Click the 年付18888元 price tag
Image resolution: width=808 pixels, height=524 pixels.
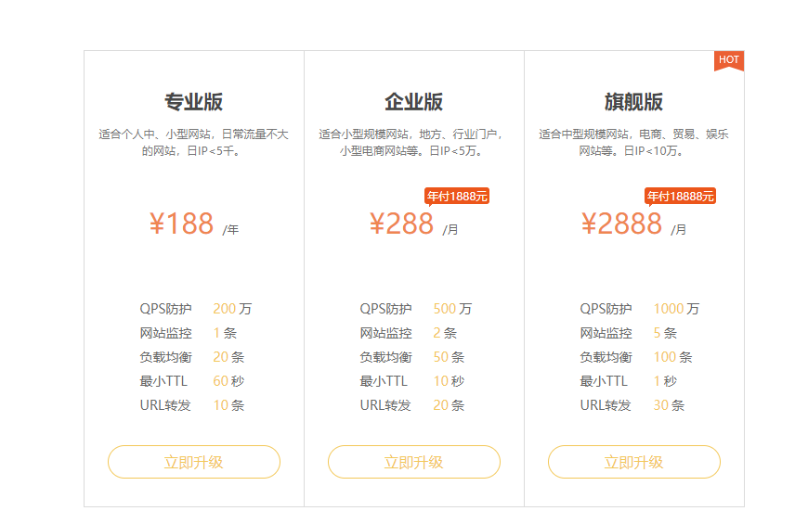[x=680, y=196]
